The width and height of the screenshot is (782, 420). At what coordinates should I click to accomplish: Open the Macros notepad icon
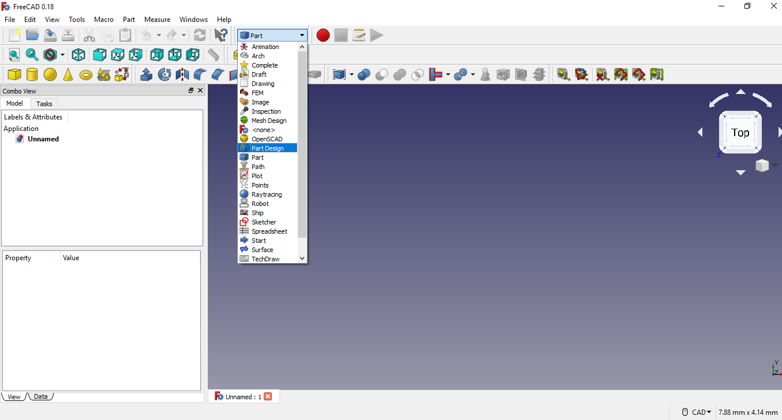click(359, 35)
